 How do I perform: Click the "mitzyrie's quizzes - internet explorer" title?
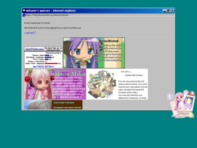click(x=51, y=11)
